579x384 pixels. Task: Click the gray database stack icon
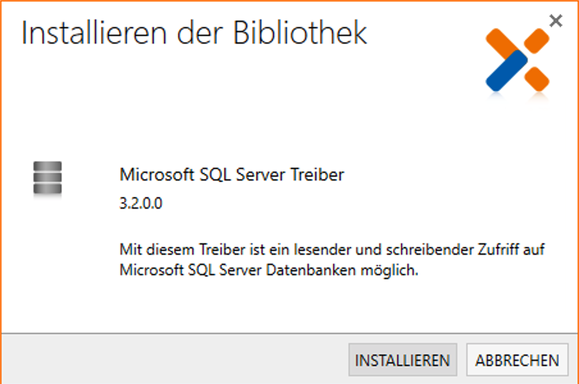coord(47,179)
